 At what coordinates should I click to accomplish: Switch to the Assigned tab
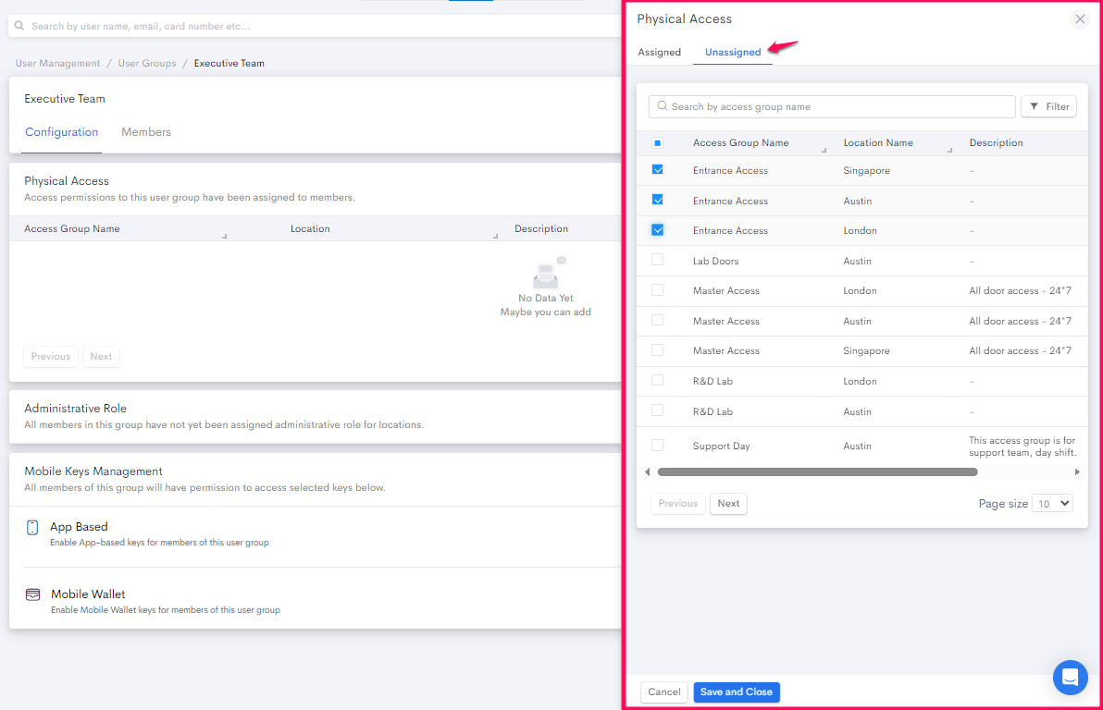click(659, 52)
